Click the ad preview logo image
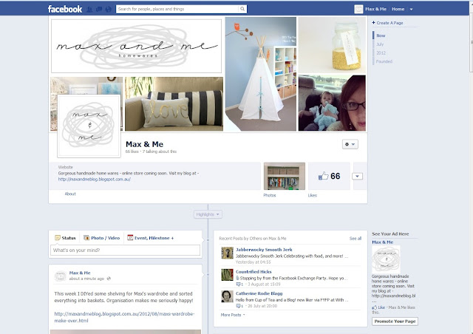 click(386, 259)
